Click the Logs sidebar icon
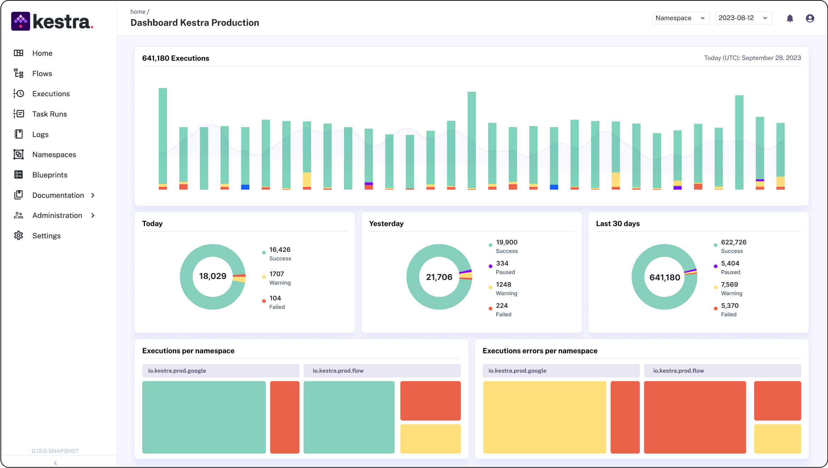Viewport: 828px width, 468px height. (18, 134)
